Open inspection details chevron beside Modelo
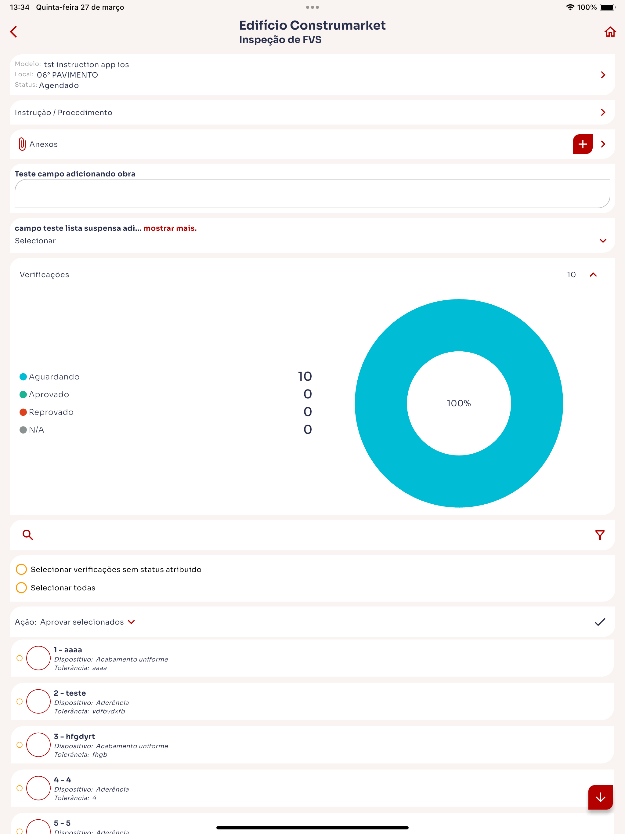 (x=603, y=75)
